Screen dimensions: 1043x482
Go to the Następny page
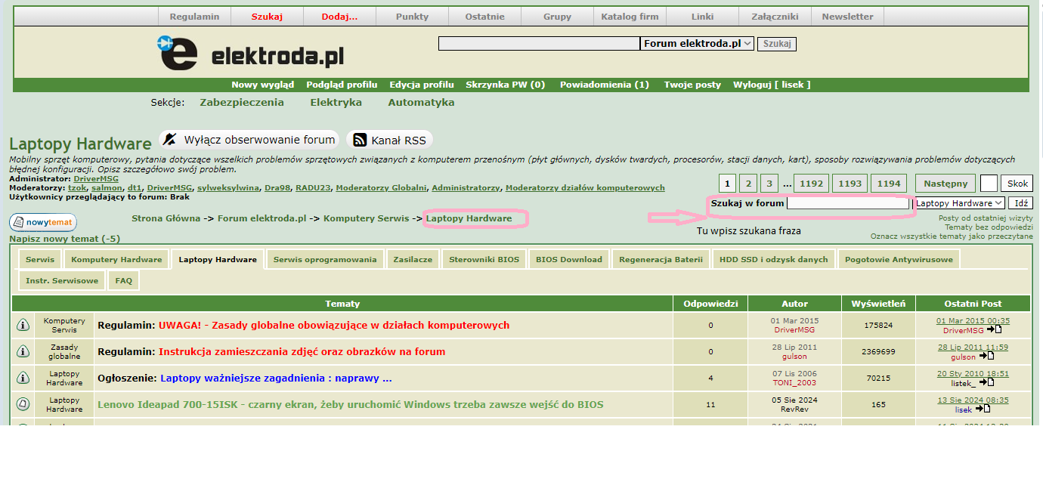945,184
